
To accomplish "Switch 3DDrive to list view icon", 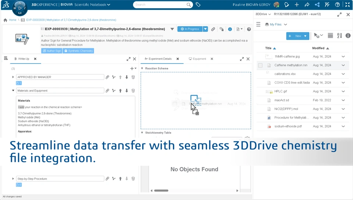I will pos(330,36).
